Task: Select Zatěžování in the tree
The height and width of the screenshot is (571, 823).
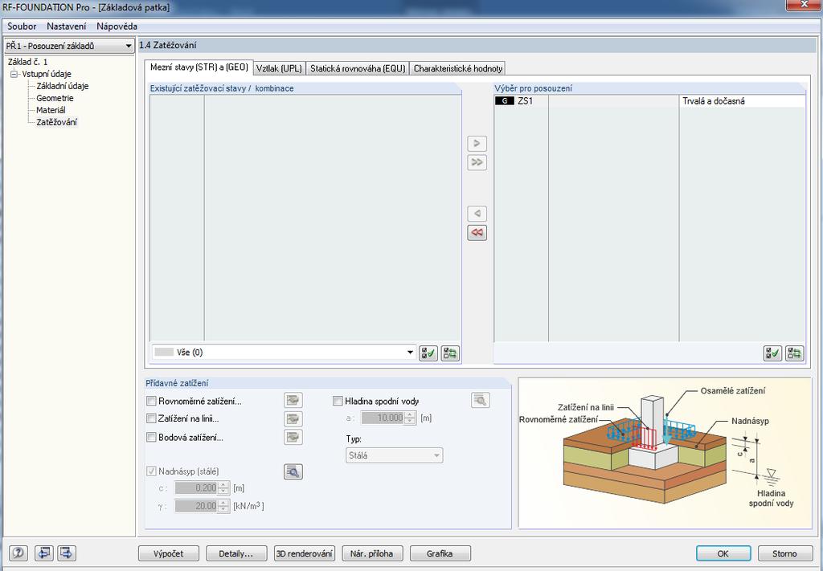Action: click(57, 122)
